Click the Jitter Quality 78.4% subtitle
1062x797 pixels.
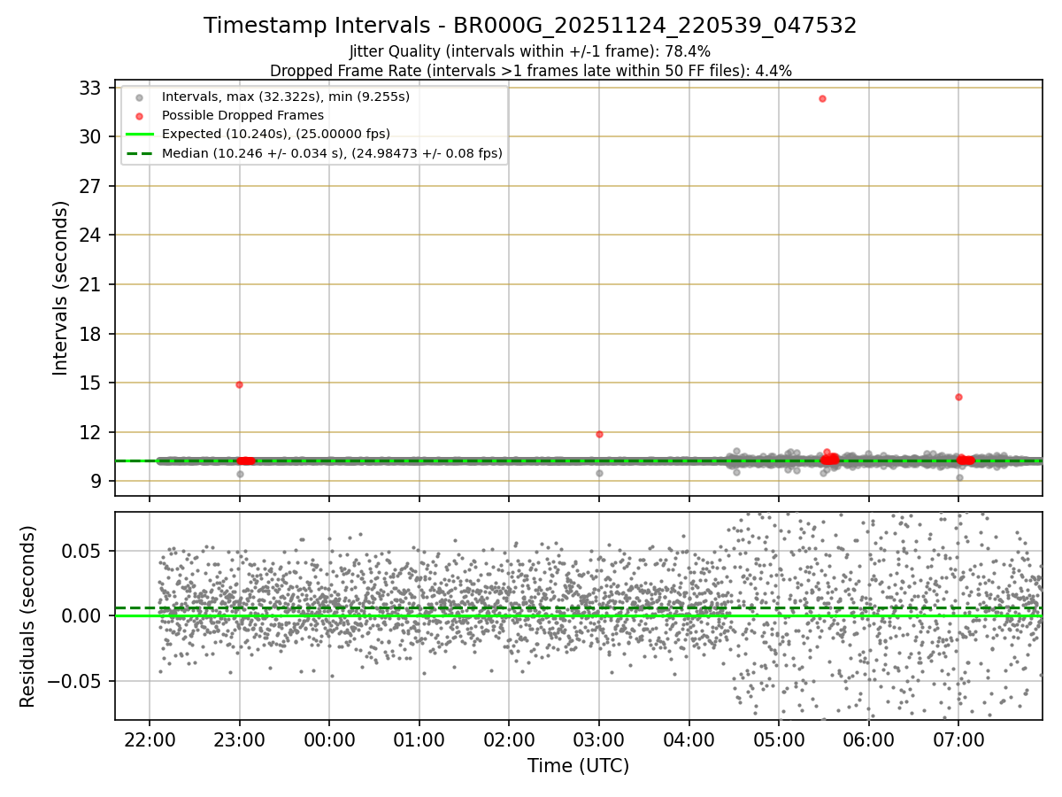point(530,51)
